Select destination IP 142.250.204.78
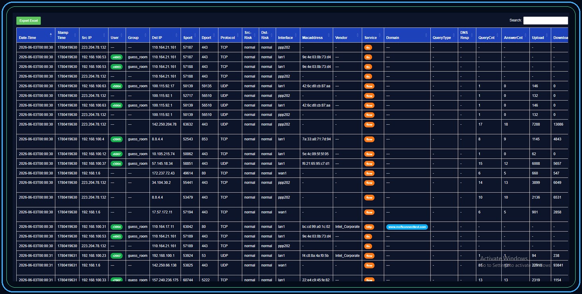This screenshot has height=294, width=582. coord(164,124)
